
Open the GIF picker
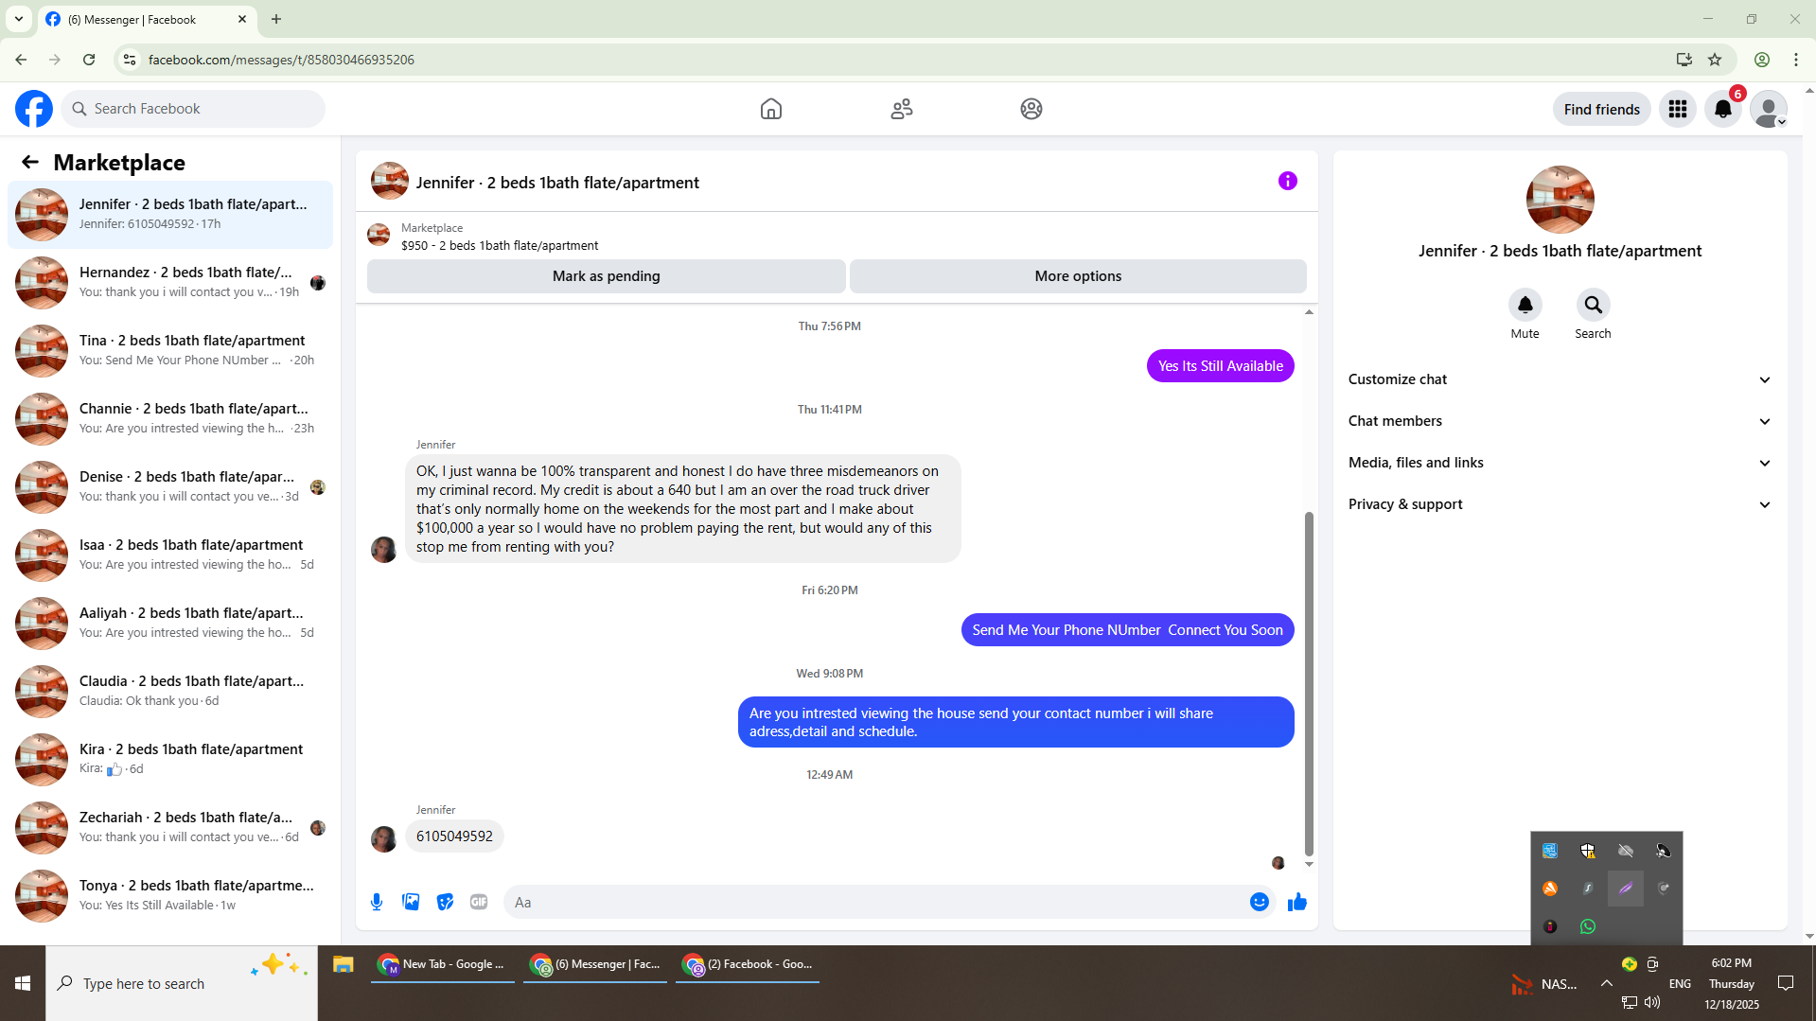tap(479, 902)
